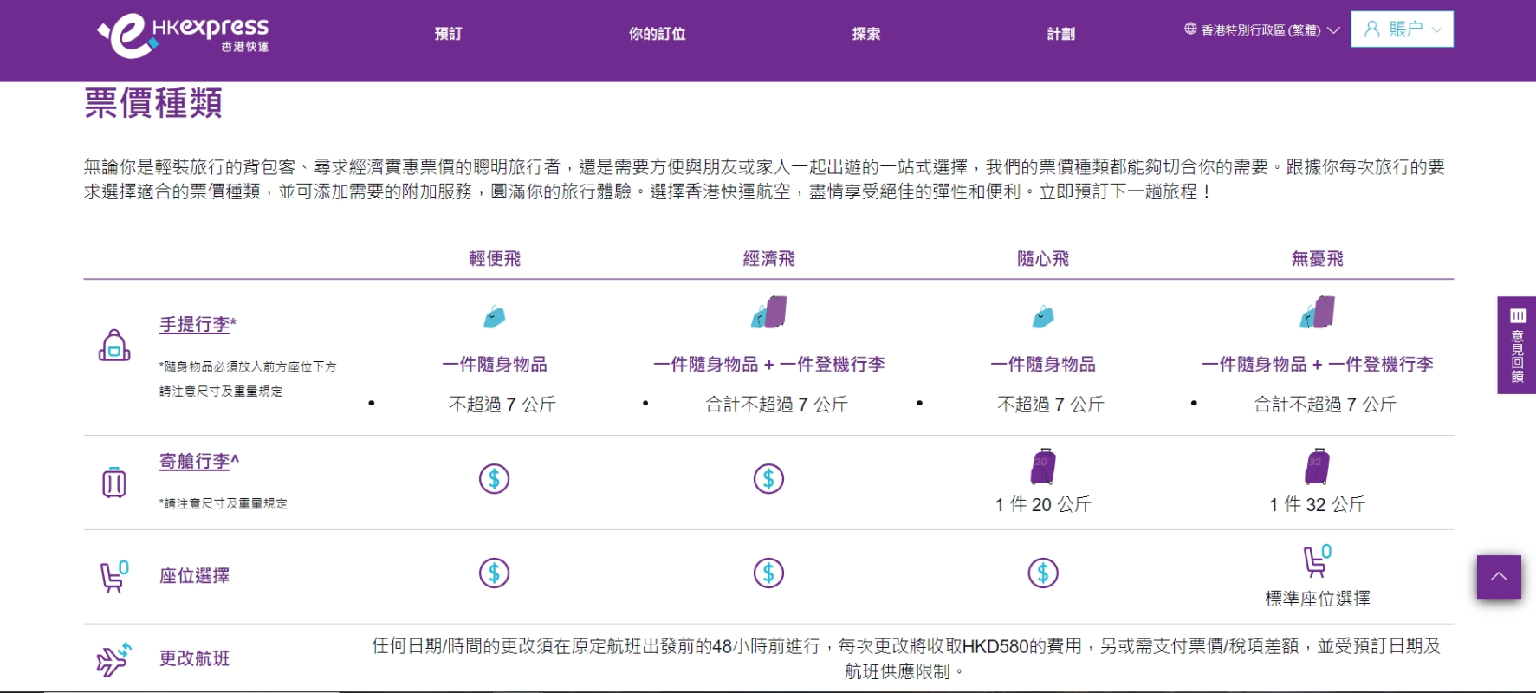The image size is (1536, 693).
Task: Expand the 香港特別行政區 language dropdown
Action: click(x=1261, y=30)
